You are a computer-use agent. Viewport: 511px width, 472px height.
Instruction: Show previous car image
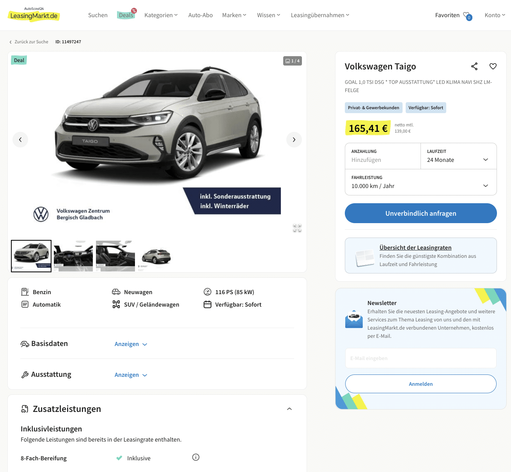pos(20,140)
